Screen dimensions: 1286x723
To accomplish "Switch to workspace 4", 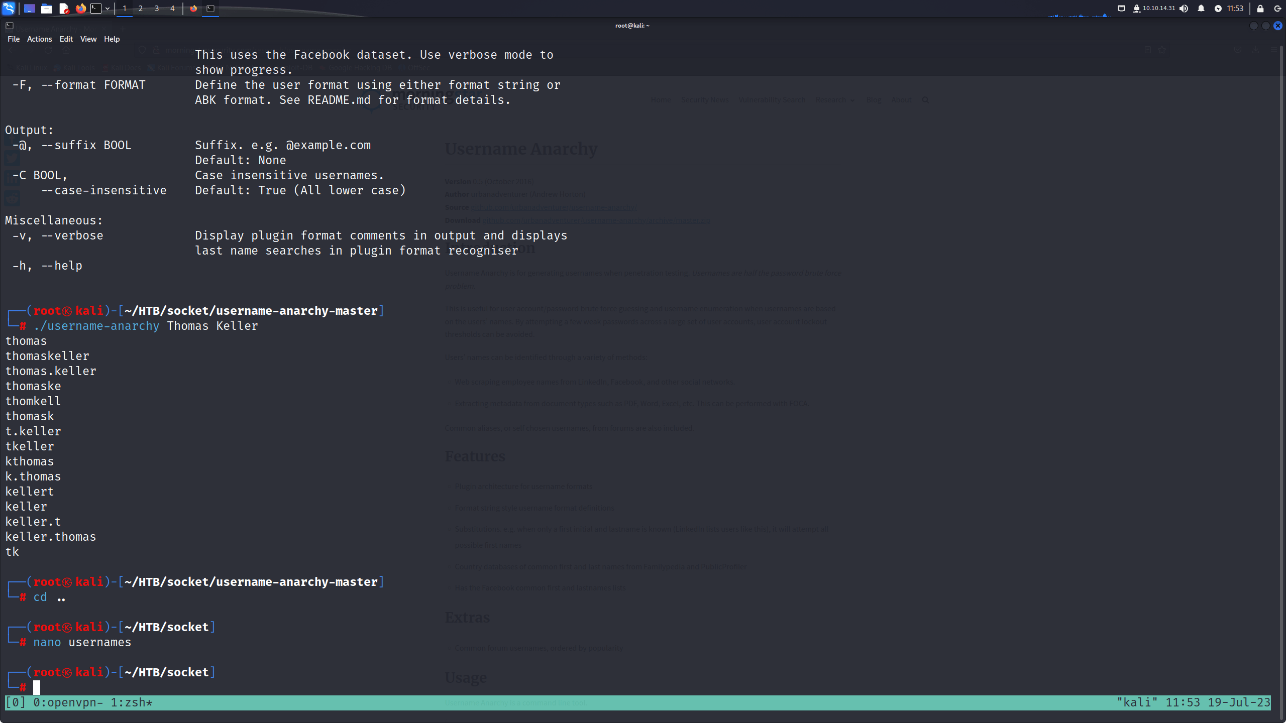I will [x=172, y=9].
